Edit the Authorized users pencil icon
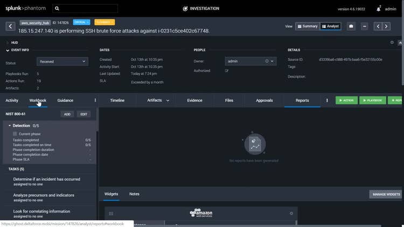The image size is (404, 227). click(x=227, y=70)
